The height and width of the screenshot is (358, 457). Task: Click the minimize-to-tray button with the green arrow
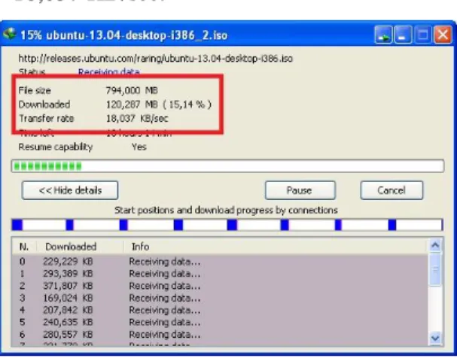(x=383, y=35)
